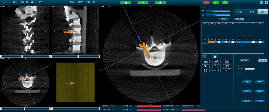The width and height of the screenshot is (269, 112).
Task: Click the straight line drawing tool
Action: [x=227, y=70]
